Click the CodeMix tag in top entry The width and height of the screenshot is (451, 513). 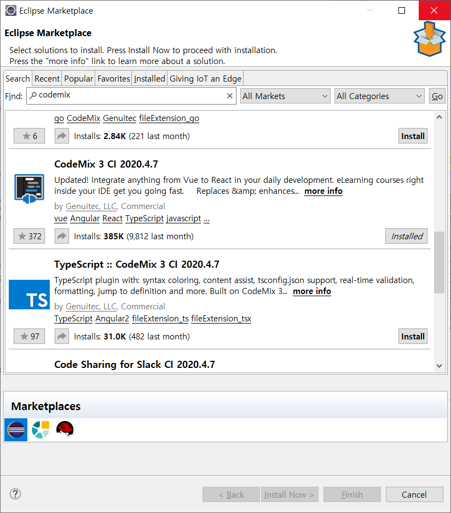[x=83, y=118]
